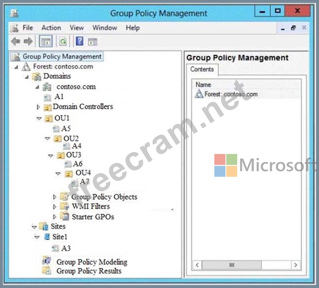The width and height of the screenshot is (319, 288).
Task: Expand the Domain Controllers node
Action: 38,107
